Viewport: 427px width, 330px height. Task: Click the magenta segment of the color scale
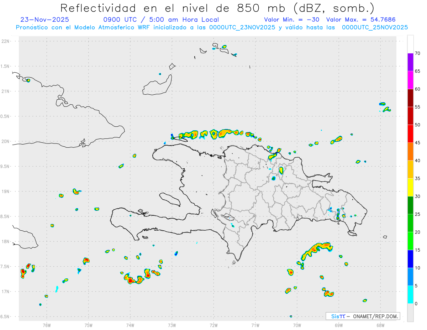tap(410, 80)
